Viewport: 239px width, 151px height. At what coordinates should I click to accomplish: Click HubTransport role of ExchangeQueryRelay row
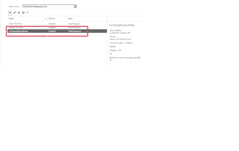pos(75,31)
